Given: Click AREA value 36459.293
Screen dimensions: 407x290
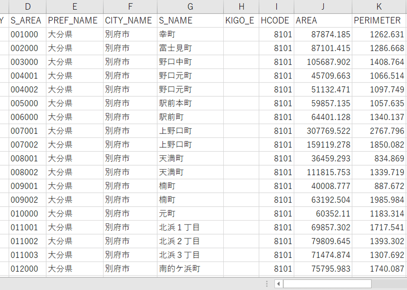Looking at the screenshot, I should click(323, 159).
